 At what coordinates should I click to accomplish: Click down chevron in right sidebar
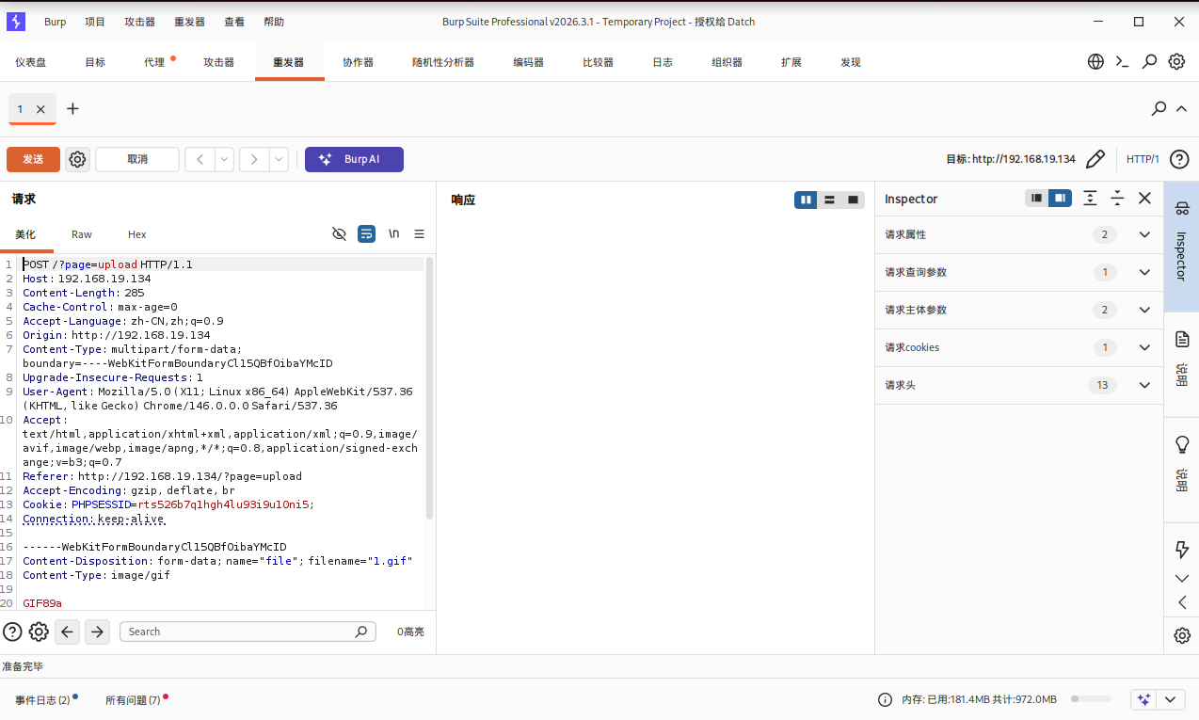point(1182,578)
